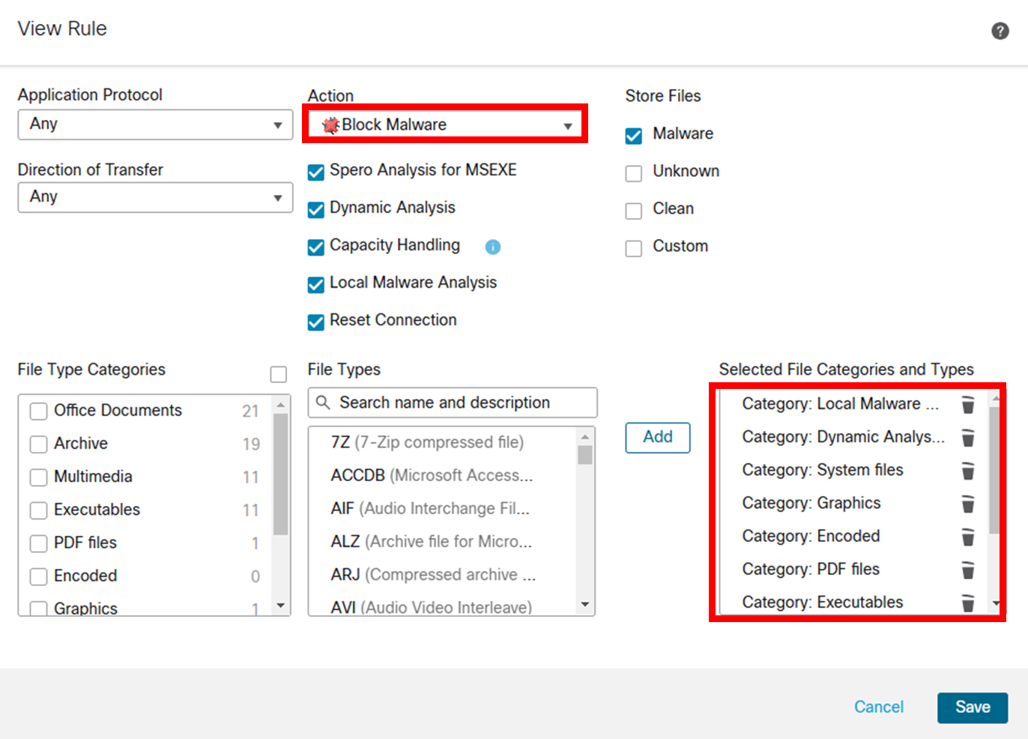Open the help question mark icon
Screen dimensions: 1028x739
(x=1000, y=31)
